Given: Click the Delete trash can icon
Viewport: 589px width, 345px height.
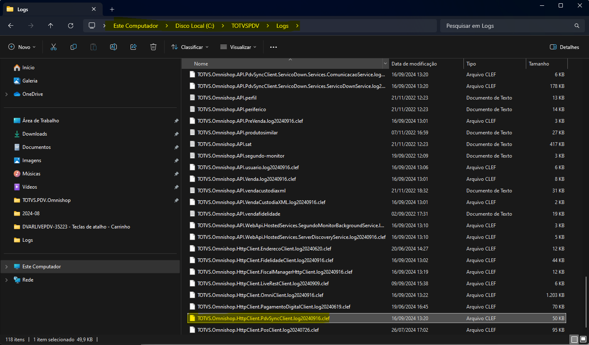Looking at the screenshot, I should point(153,47).
